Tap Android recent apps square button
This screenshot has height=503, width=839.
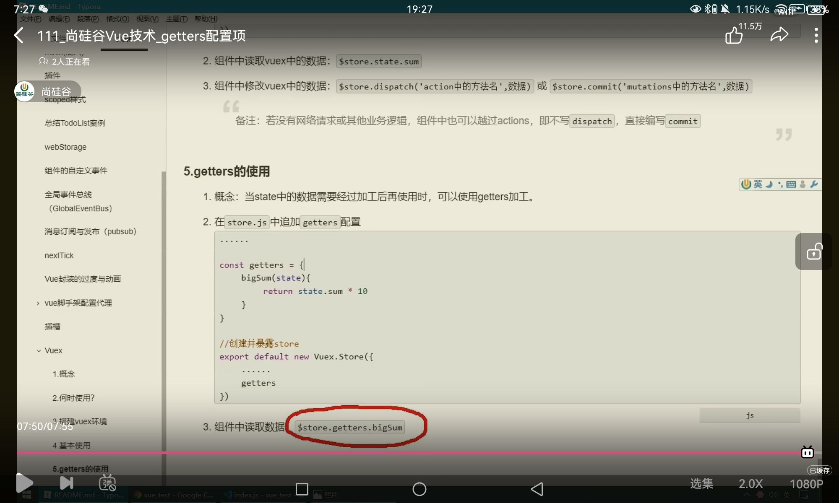tap(302, 489)
